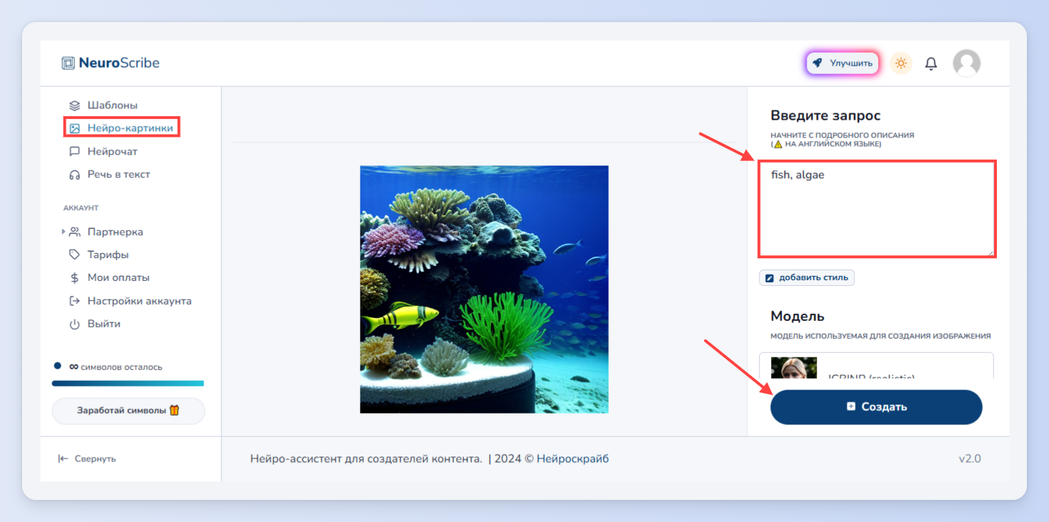
Task: Click the Настройки аккаунта arrow icon
Action: point(75,301)
